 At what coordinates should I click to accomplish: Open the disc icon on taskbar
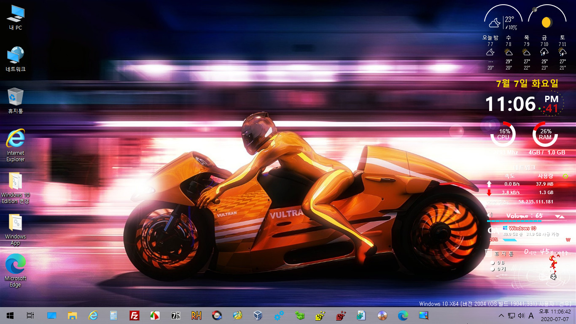[x=382, y=315]
